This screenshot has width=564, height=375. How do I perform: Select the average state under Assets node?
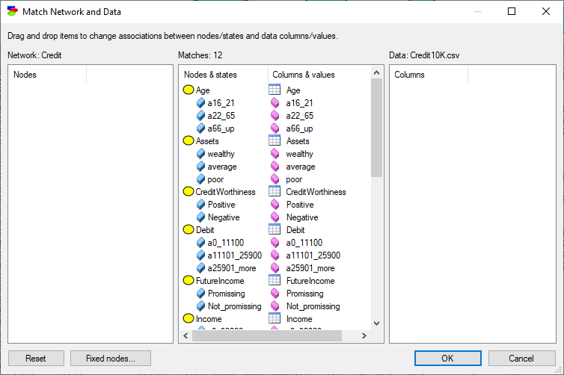click(x=222, y=167)
